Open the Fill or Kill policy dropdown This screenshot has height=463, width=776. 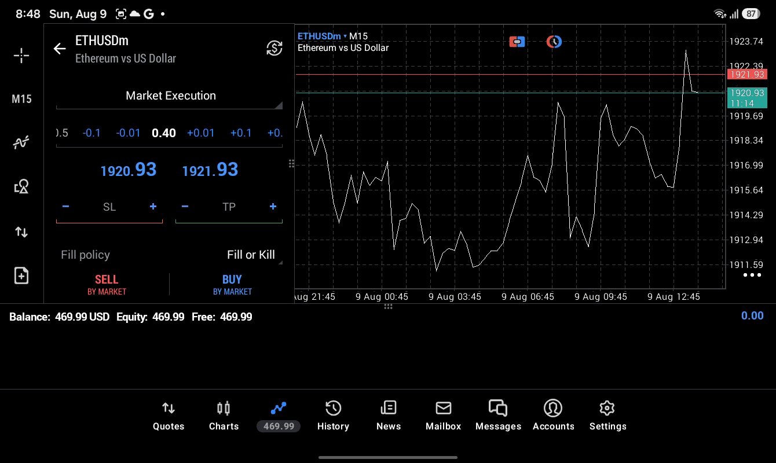click(x=251, y=255)
